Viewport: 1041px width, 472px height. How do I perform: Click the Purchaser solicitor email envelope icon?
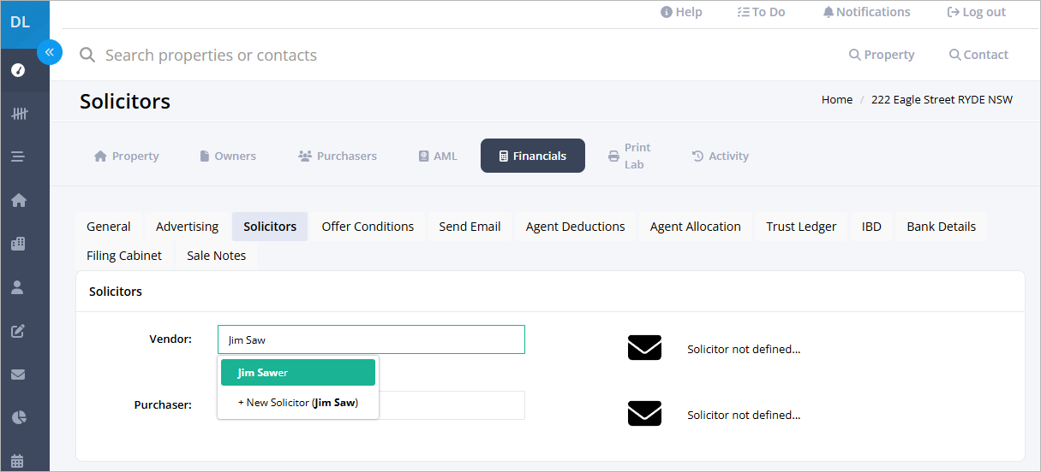pyautogui.click(x=644, y=414)
